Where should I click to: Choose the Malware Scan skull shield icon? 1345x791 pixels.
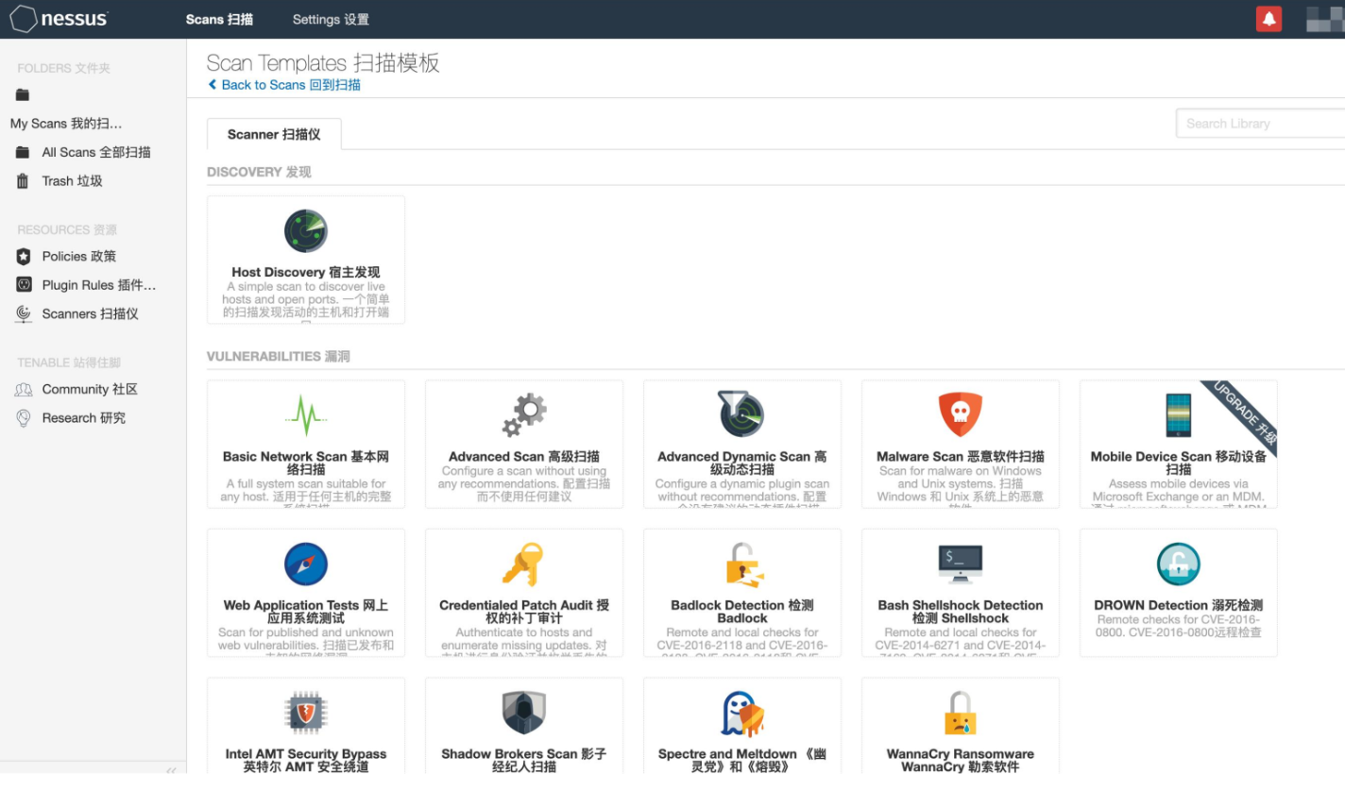pyautogui.click(x=960, y=415)
